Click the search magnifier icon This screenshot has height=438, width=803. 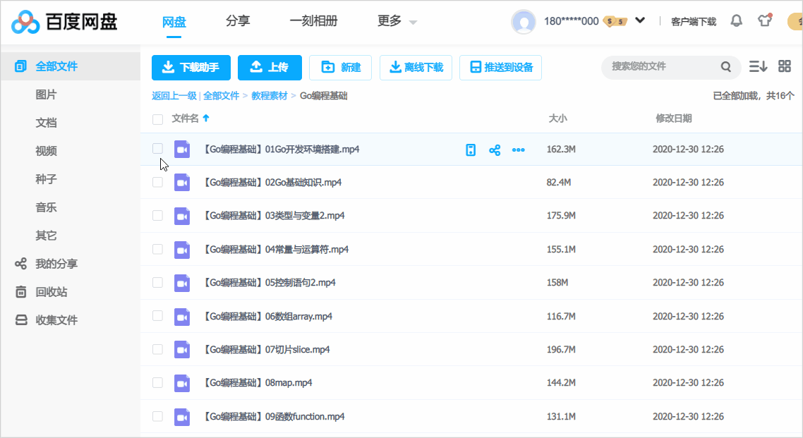725,67
